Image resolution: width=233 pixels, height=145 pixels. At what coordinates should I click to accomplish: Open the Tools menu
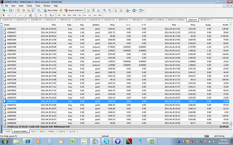(x=38, y=6)
